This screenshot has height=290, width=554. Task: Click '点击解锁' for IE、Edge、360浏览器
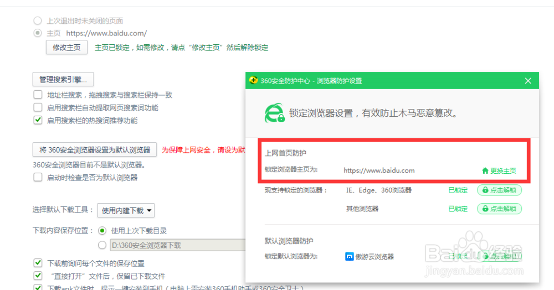pyautogui.click(x=499, y=190)
